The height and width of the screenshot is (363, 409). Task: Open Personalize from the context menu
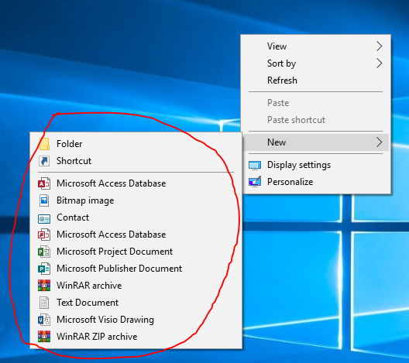tap(315, 182)
